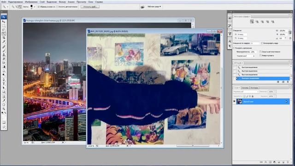Toggle 'Sample All Layers' checkbox in options bar
This screenshot has height=166, width=295.
tap(39, 7)
